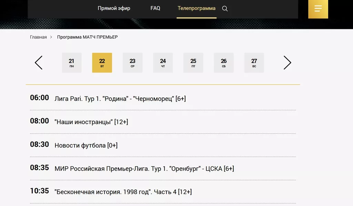Viewport: 353px width, 206px height.
Task: Click the forward chevron beside date 27
Action: tap(288, 63)
